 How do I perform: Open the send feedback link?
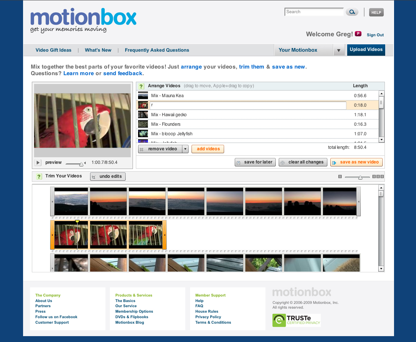coord(123,73)
